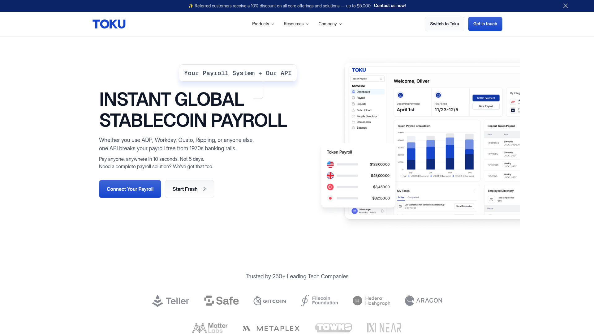Click the Japan flag in Token Payroll card
594x334 pixels.
point(330,198)
